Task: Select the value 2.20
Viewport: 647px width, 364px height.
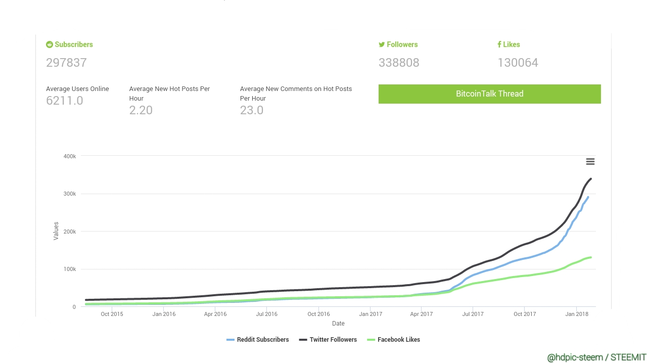Action: coord(141,110)
